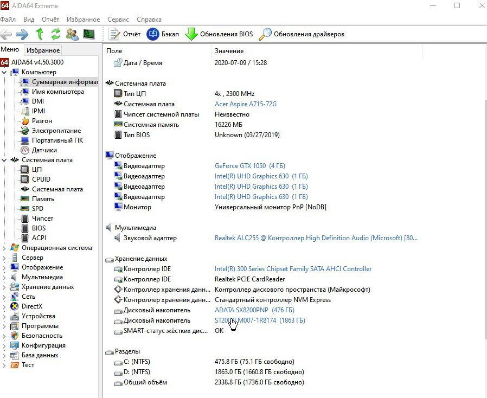Image resolution: width=487 pixels, height=398 pixels.
Task: Open Чипсет in the tree
Action: [37, 219]
